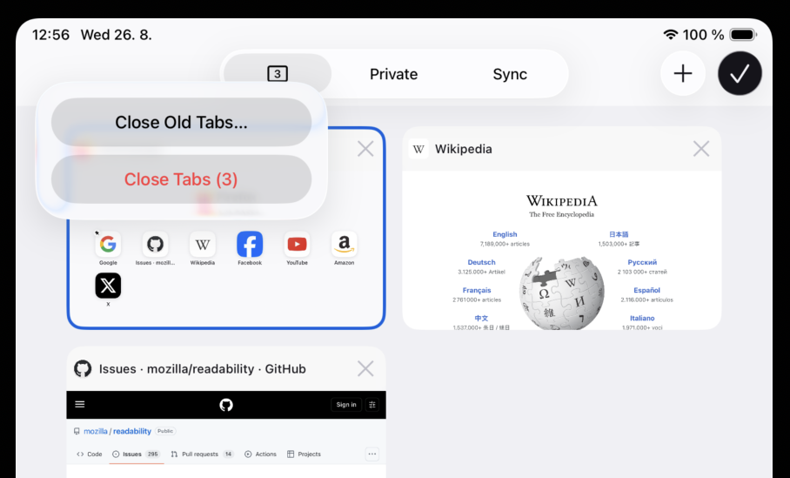Click the GitHub Octocat logo in the black header

point(226,404)
